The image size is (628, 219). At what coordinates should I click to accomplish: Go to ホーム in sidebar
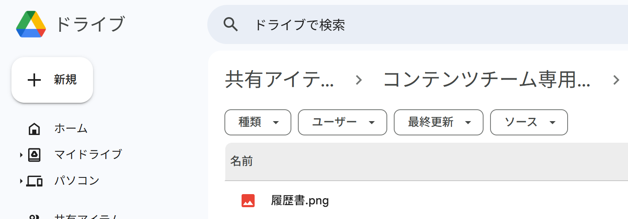71,129
